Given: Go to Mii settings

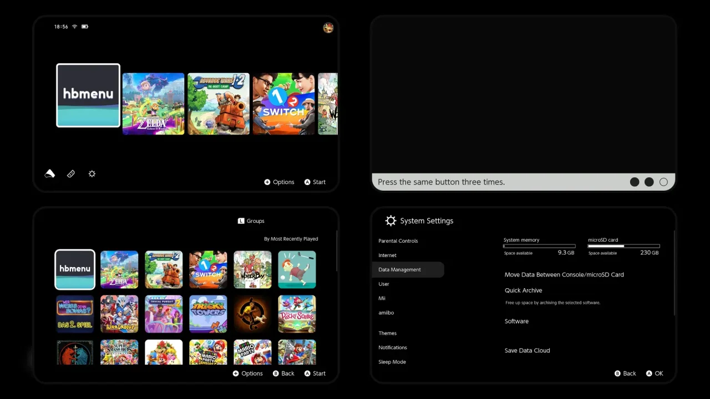Looking at the screenshot, I should pos(382,299).
